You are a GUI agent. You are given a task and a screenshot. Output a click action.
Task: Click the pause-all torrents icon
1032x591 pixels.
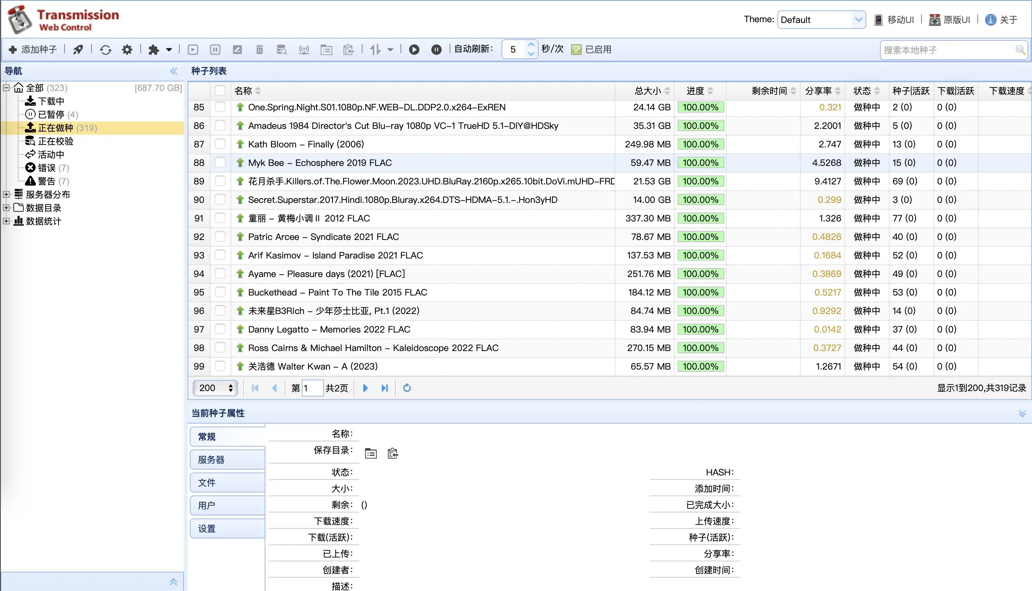pos(436,50)
